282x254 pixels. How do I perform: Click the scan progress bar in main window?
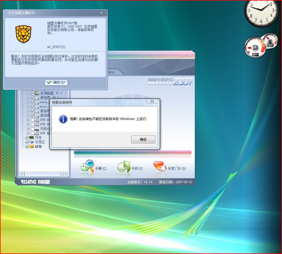(133, 153)
